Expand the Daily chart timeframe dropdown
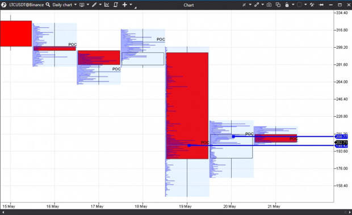Viewport: 352px width, 215px height. tap(75, 5)
